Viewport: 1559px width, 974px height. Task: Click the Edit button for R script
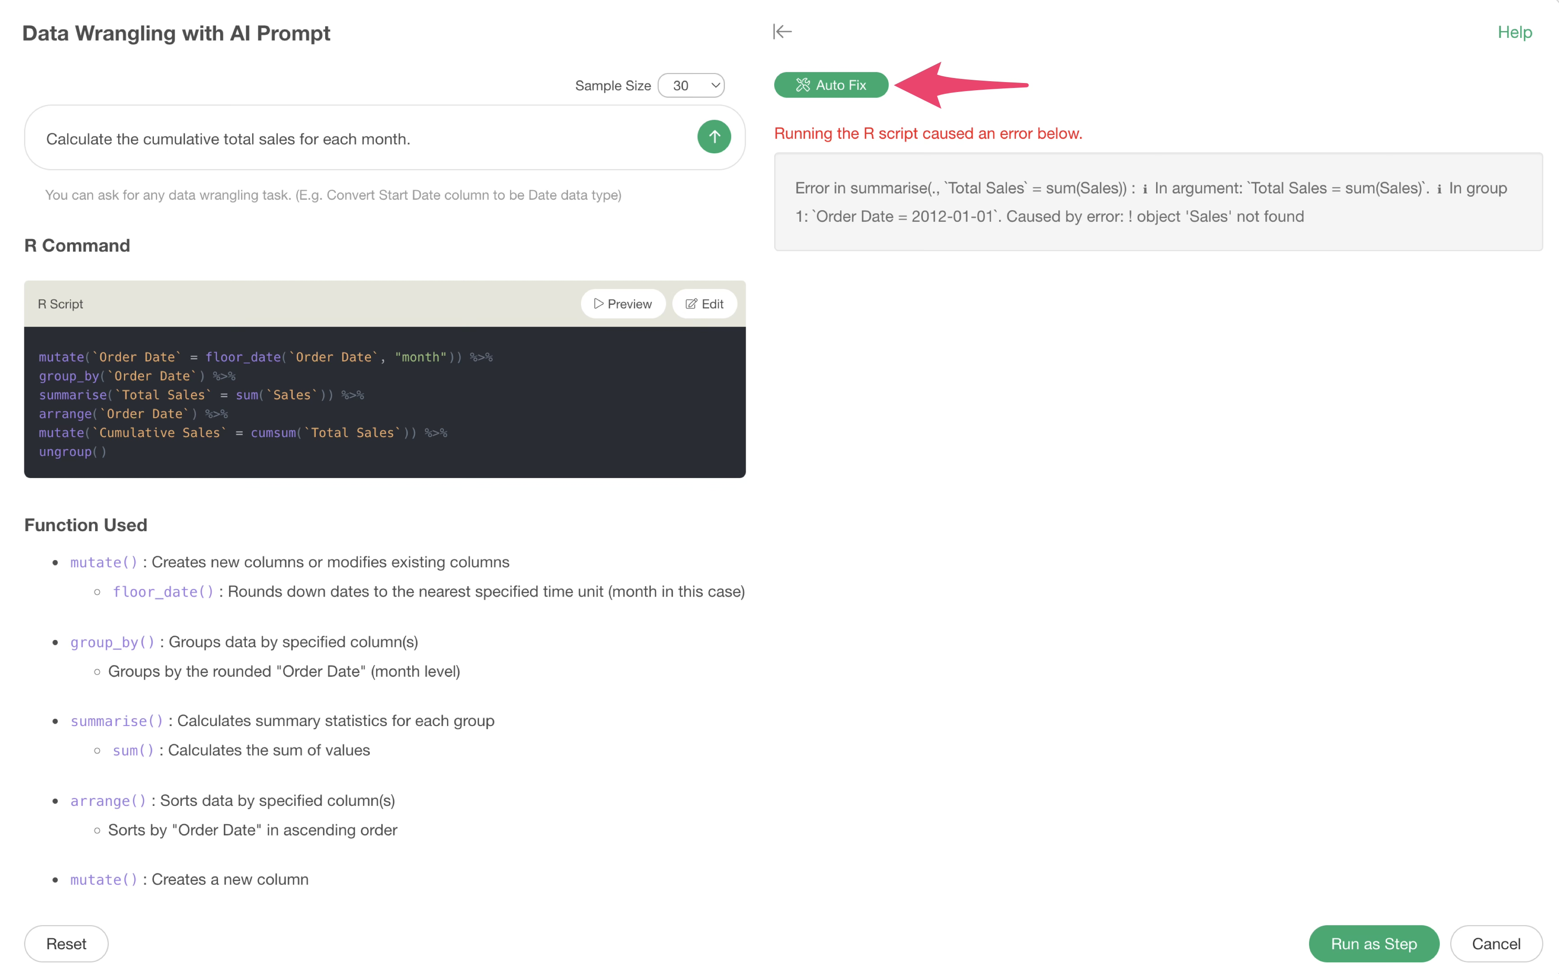(x=705, y=303)
